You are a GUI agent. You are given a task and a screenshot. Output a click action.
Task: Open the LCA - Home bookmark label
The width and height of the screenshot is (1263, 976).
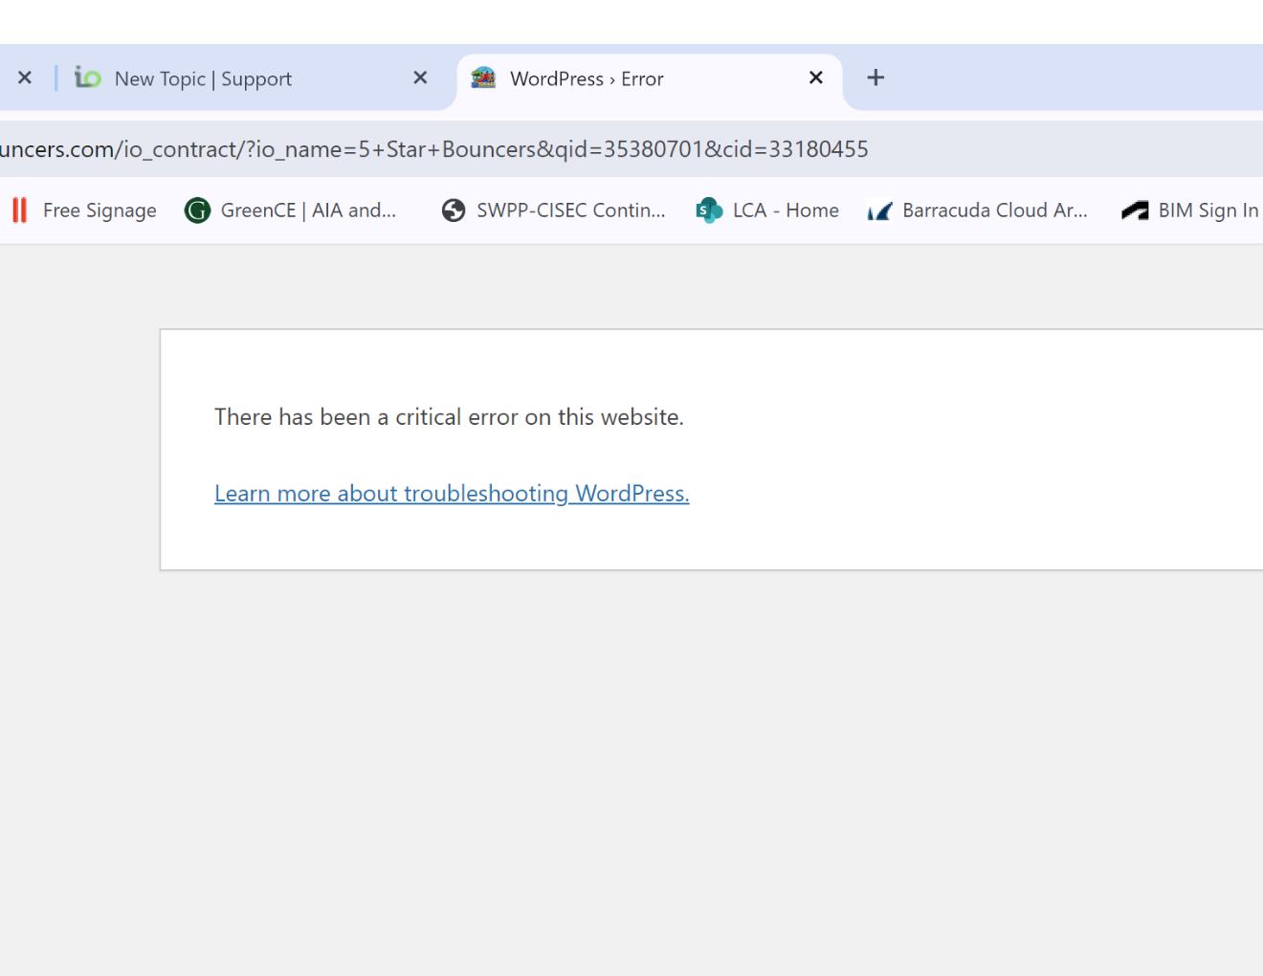(x=786, y=211)
